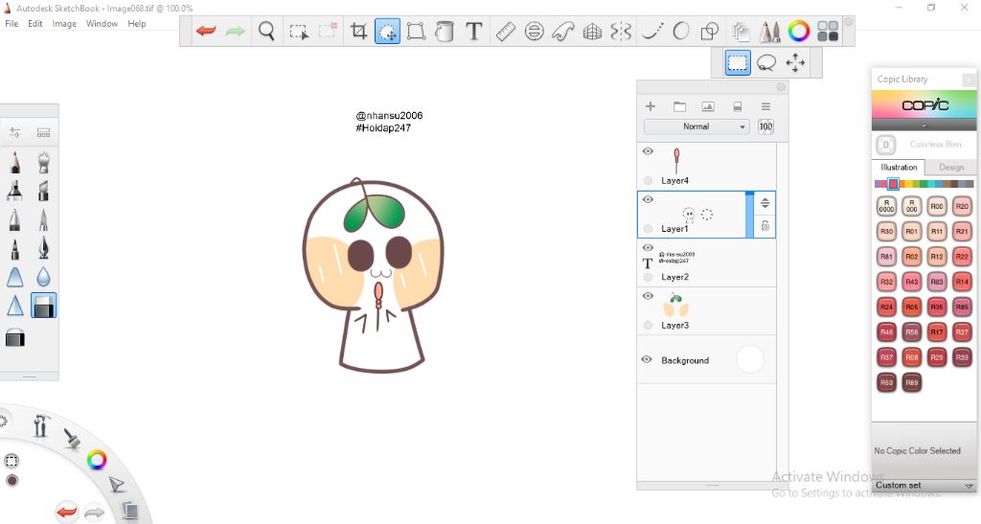Choose the Lasso selection mode
The image size is (981, 524).
(766, 63)
